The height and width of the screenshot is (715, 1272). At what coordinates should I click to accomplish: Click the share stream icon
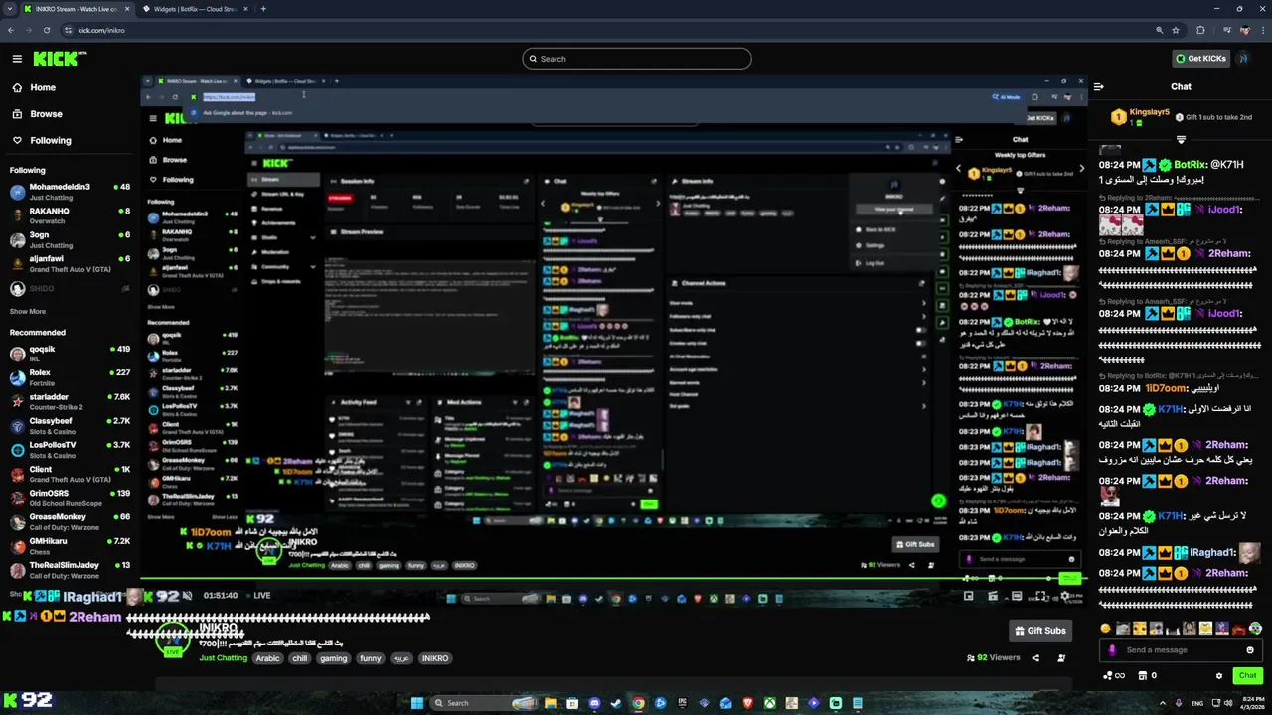(x=1035, y=657)
